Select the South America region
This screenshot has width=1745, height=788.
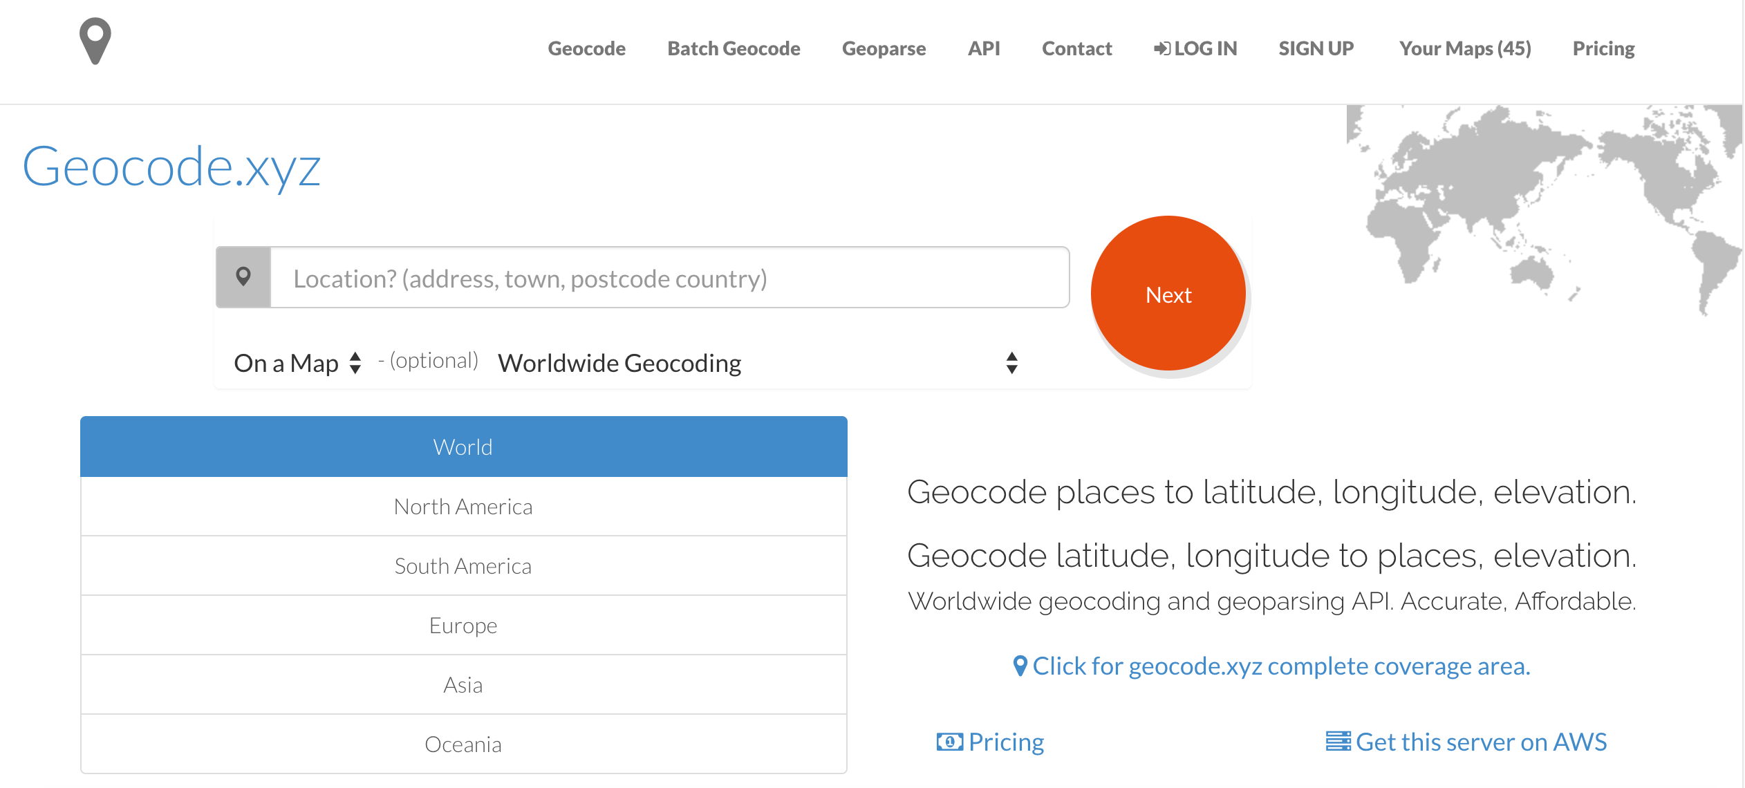(x=463, y=566)
